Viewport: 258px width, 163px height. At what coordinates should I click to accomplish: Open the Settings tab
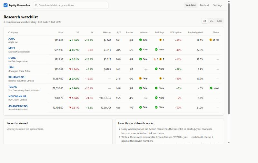tap(217, 5)
